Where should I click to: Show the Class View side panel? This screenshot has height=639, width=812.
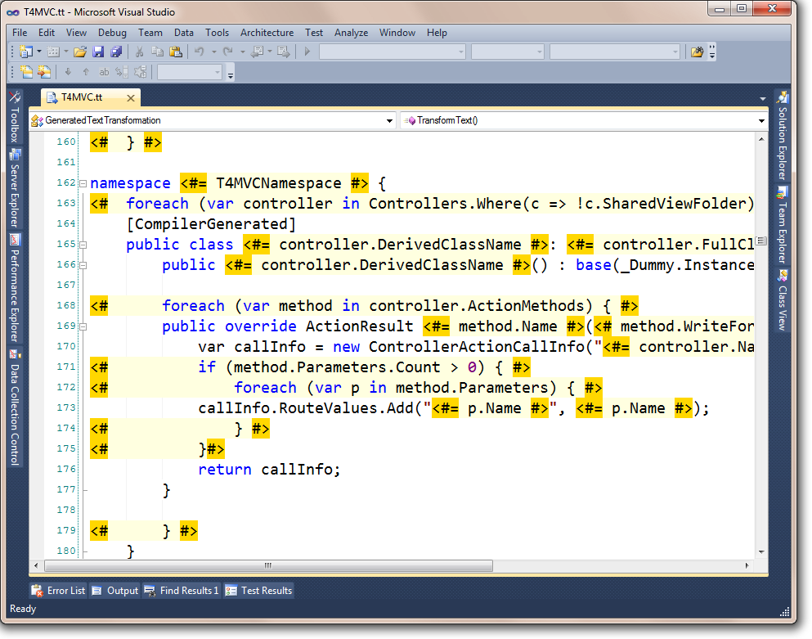click(782, 299)
